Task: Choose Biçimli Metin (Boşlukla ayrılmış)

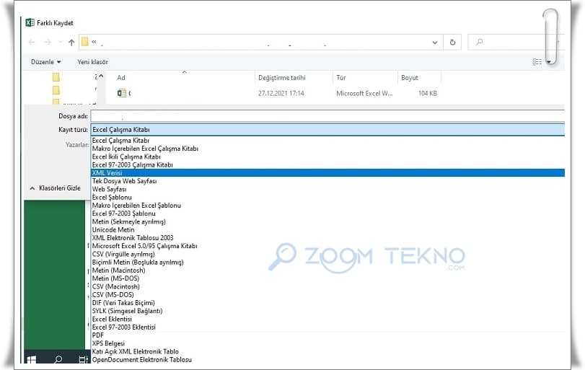Action: pos(327,263)
